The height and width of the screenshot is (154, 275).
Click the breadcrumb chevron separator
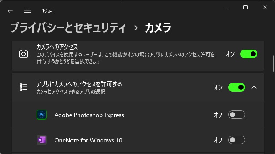pyautogui.click(x=136, y=28)
